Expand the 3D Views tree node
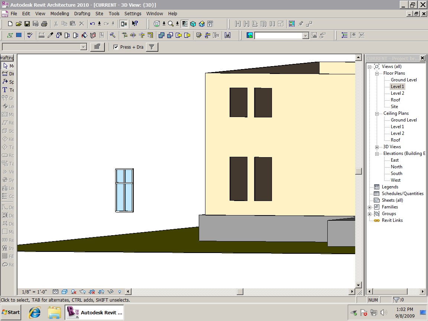The image size is (428, 321). coord(377,147)
